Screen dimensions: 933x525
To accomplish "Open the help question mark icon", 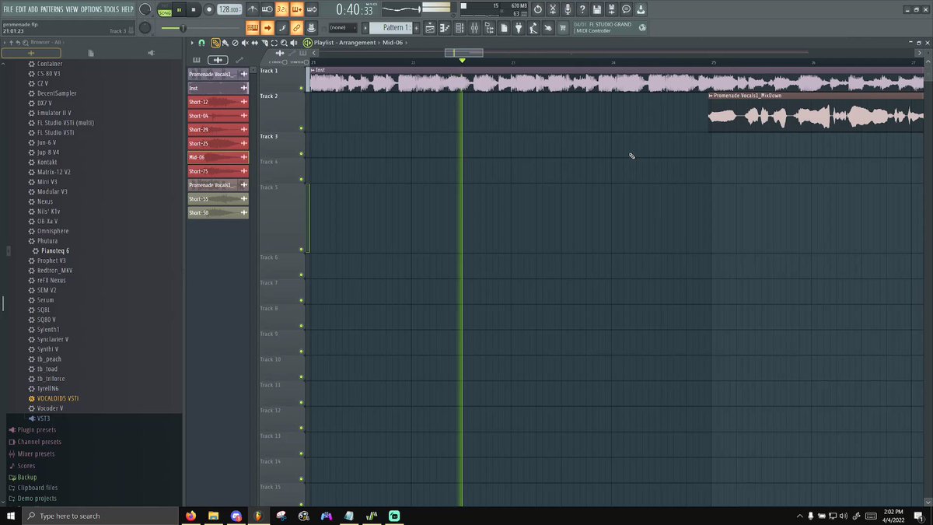I will coord(582,9).
